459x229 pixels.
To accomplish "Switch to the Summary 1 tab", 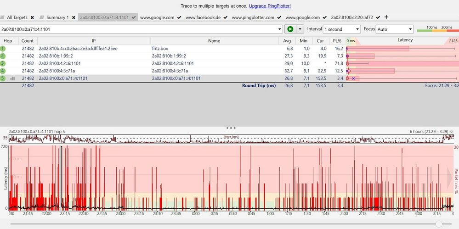I will tap(57, 17).
